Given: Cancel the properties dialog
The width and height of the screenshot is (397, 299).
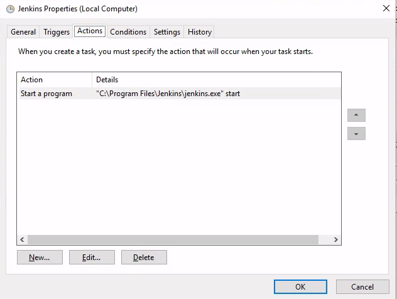Looking at the screenshot, I should point(362,286).
